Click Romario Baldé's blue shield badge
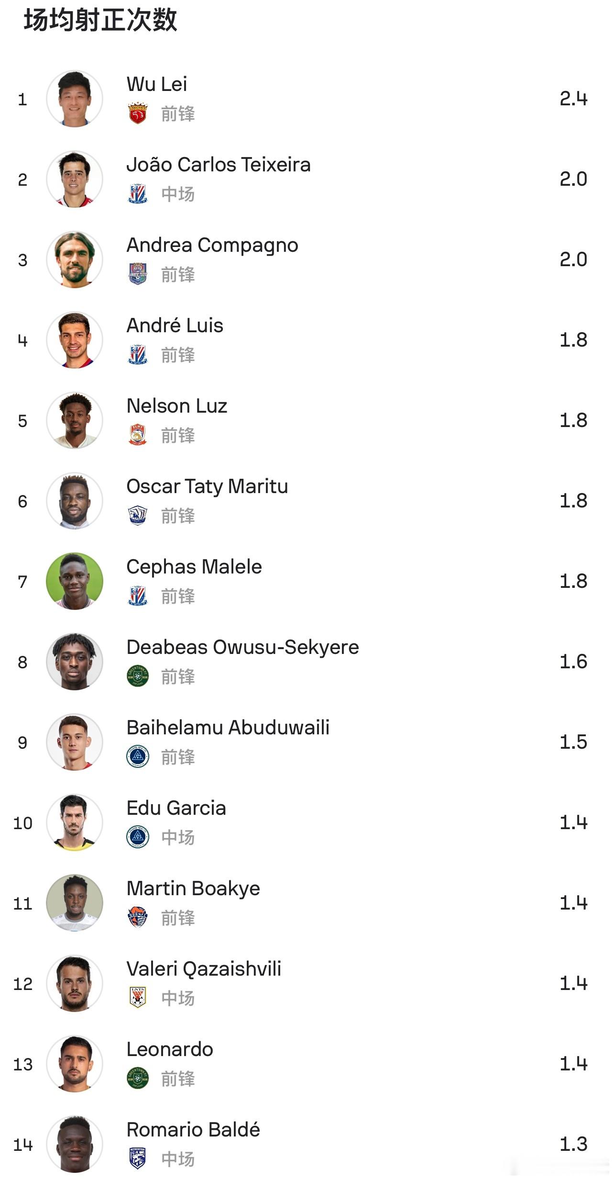Viewport: 614px width, 1181px height. point(138,1159)
